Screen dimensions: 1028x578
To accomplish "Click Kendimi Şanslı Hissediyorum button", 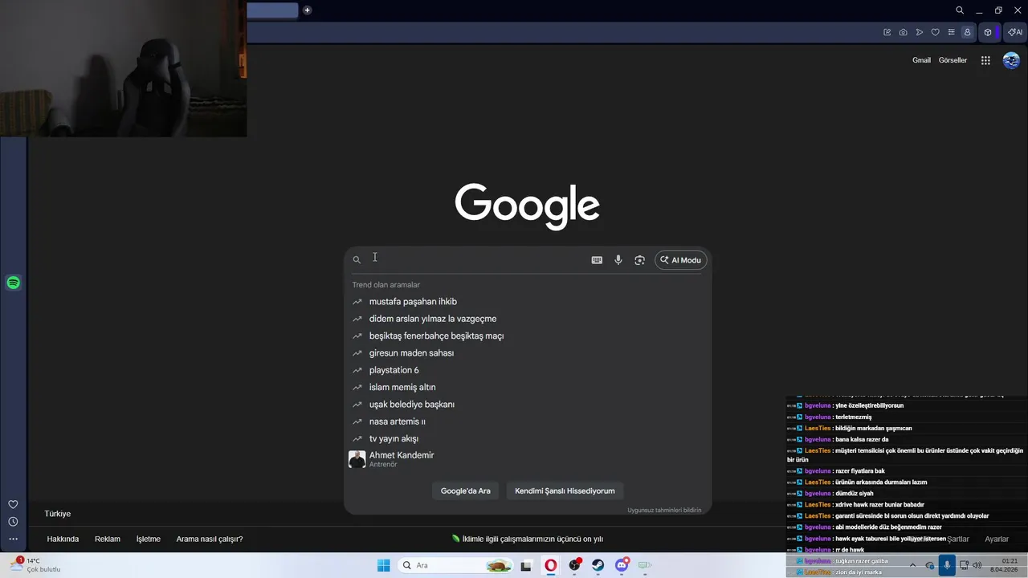I will (x=565, y=490).
